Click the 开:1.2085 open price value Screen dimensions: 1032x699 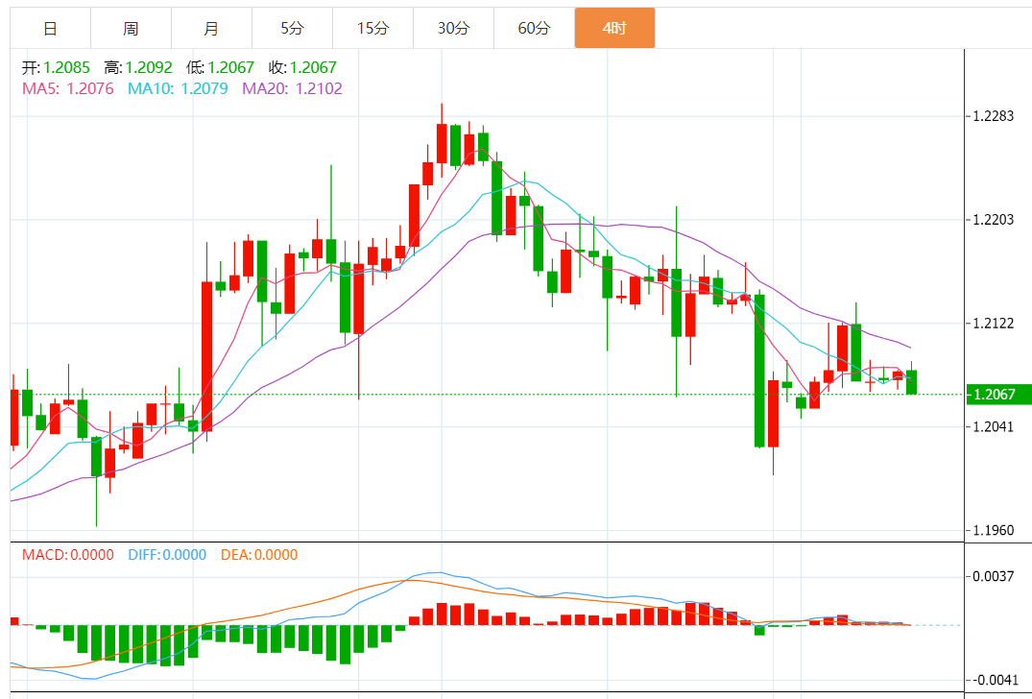56,67
